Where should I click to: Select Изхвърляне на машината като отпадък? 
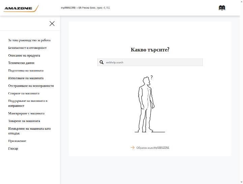tap(29, 131)
